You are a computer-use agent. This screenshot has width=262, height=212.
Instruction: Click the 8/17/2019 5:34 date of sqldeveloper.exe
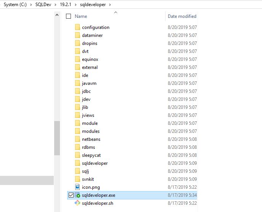182,195
